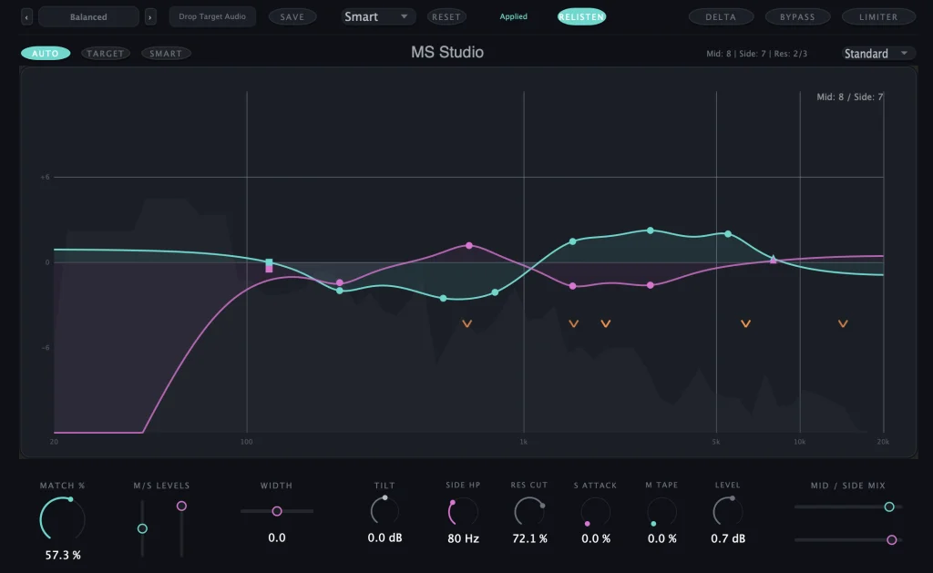Switch to the SMART tab
This screenshot has width=933, height=573.
tap(165, 53)
